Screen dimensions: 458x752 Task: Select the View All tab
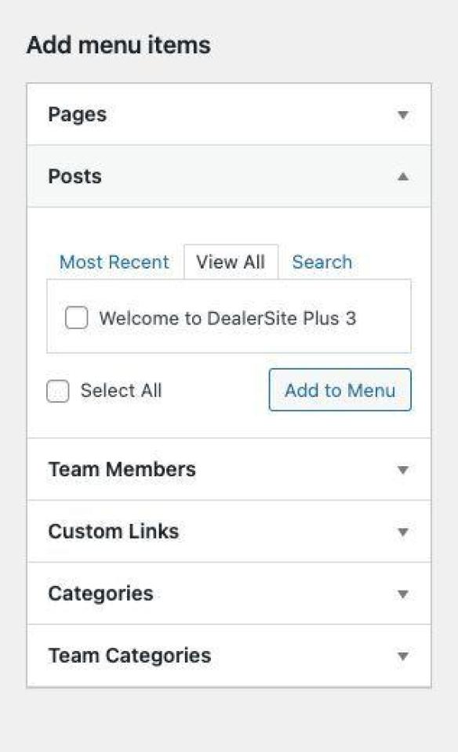[x=231, y=262]
